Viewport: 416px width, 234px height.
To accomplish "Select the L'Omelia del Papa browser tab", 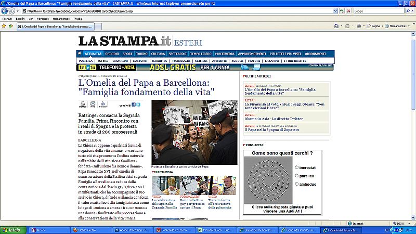I will coord(56,27).
